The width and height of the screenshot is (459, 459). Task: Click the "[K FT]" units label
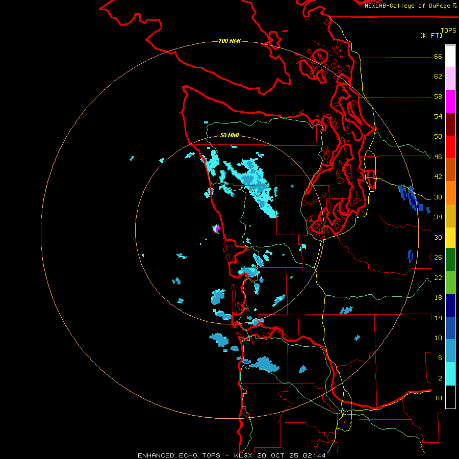pyautogui.click(x=431, y=35)
